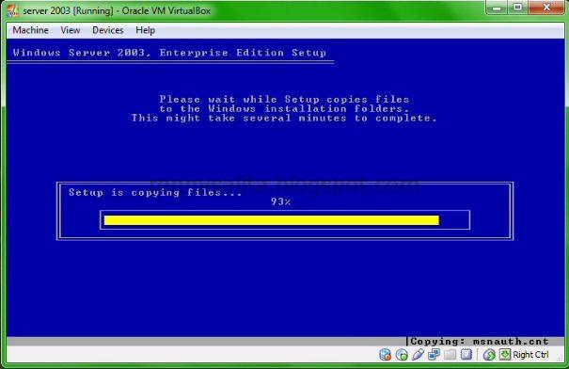
Task: Click the green host key arrow icon
Action: pyautogui.click(x=505, y=355)
